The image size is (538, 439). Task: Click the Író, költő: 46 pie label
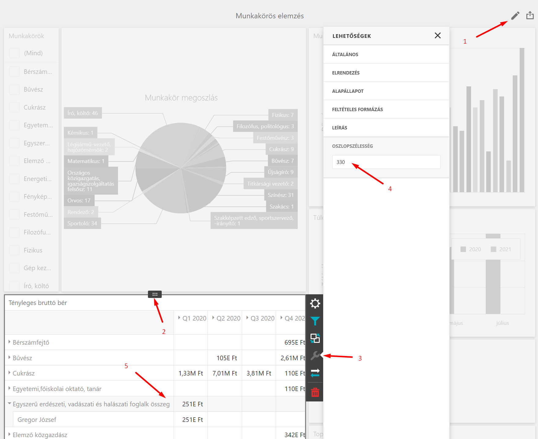83,113
